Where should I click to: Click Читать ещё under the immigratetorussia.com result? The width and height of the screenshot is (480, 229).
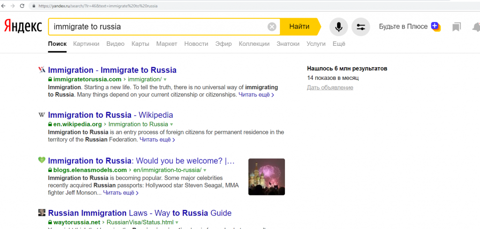coord(256,95)
